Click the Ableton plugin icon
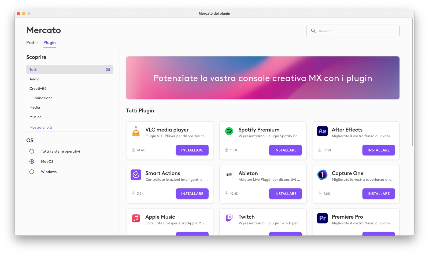 click(x=229, y=175)
